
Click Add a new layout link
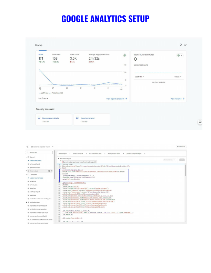36,161
